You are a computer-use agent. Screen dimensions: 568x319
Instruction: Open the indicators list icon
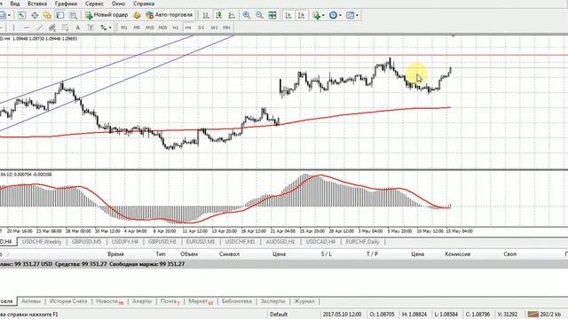point(317,15)
